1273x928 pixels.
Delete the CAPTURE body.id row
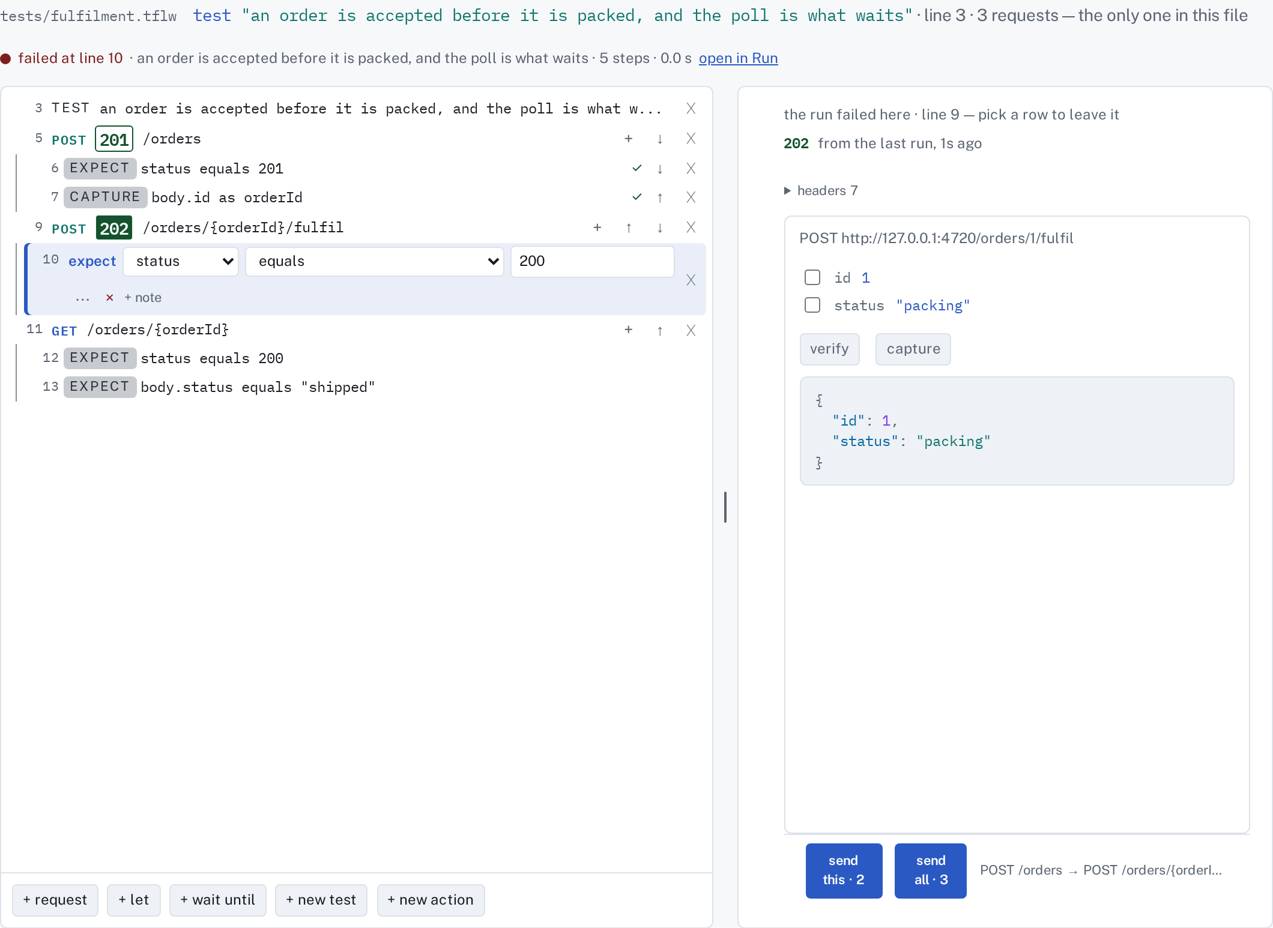(x=691, y=197)
